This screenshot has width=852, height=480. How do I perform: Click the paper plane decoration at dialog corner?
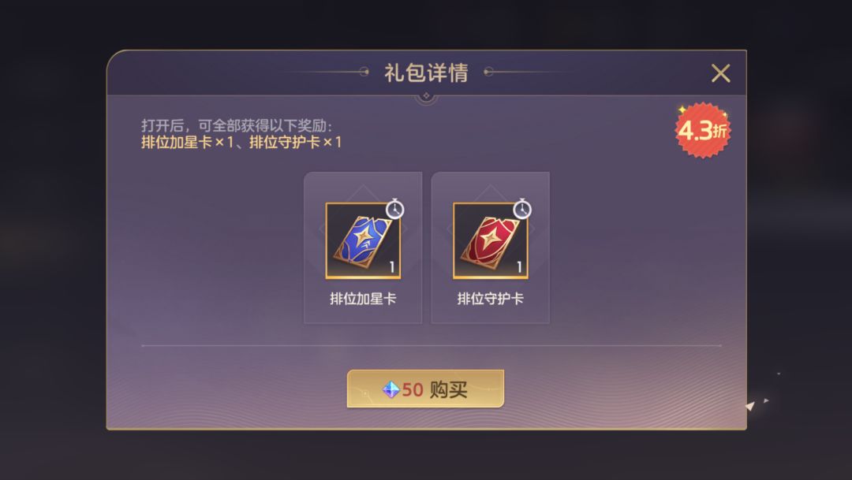point(750,406)
